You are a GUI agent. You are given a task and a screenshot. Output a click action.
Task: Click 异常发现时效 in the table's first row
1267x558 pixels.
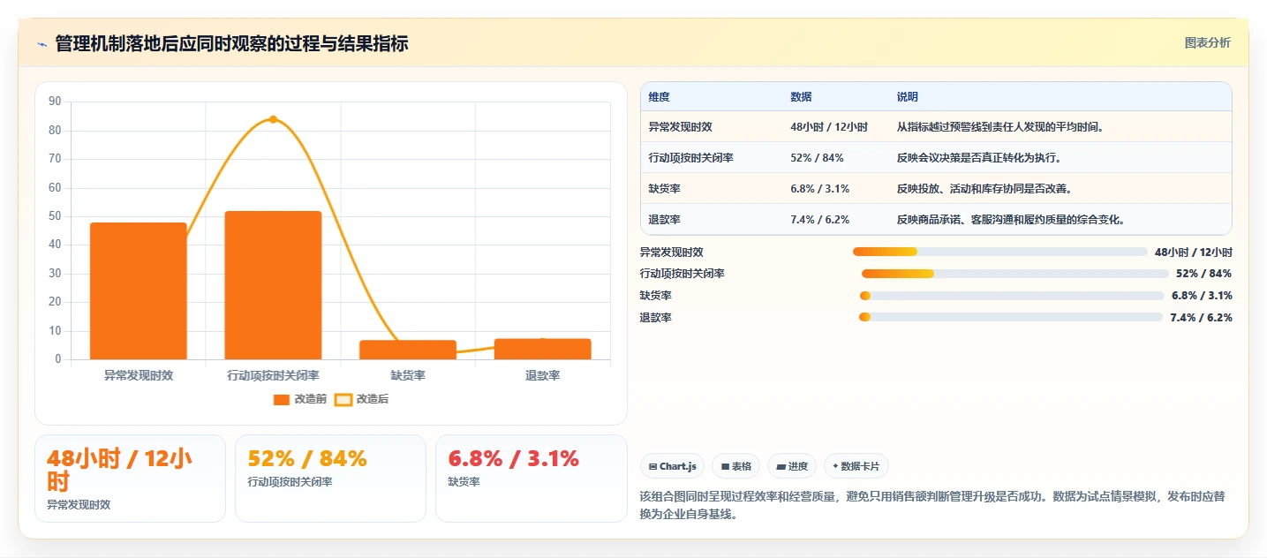(x=680, y=127)
